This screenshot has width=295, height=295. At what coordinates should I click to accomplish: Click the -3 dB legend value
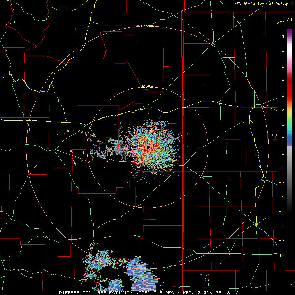pos(282,183)
